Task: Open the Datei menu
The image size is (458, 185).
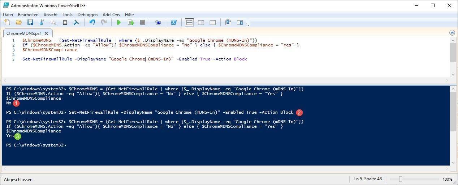Action: click(8, 15)
